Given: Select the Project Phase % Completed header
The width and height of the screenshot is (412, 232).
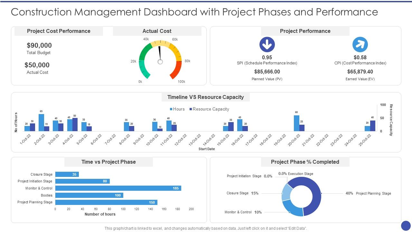Looking at the screenshot, I should [305, 162].
